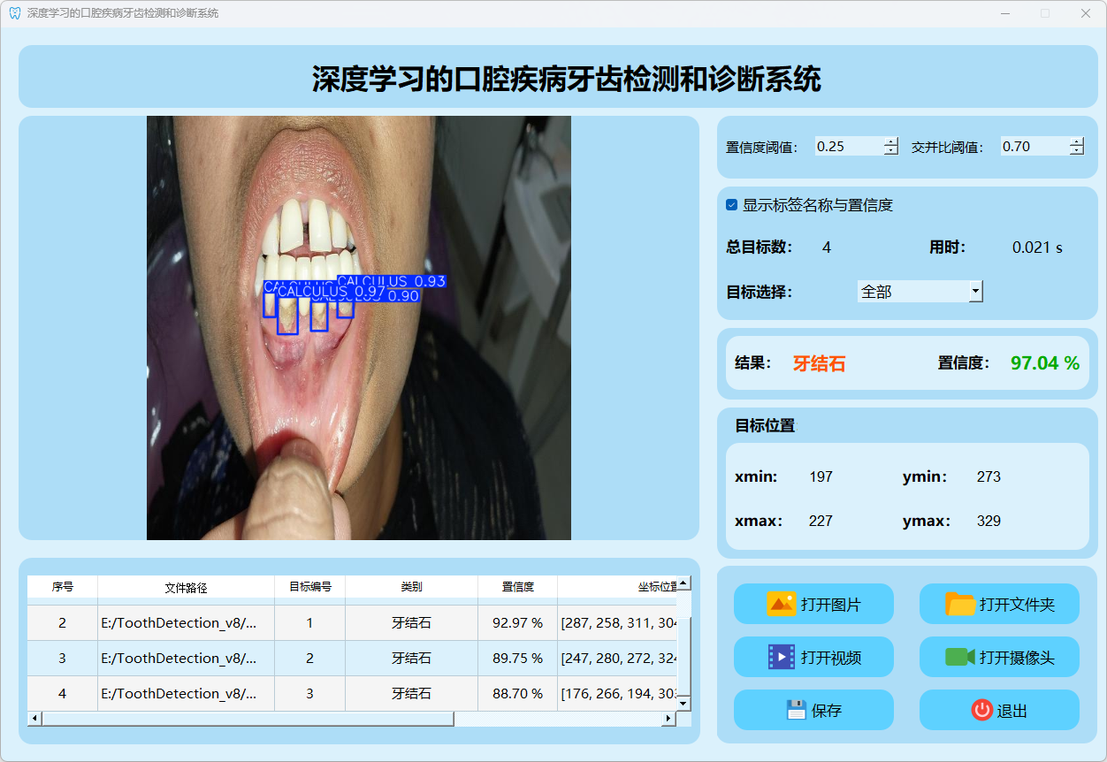Click the horizontal scrollbar under results table

248,719
